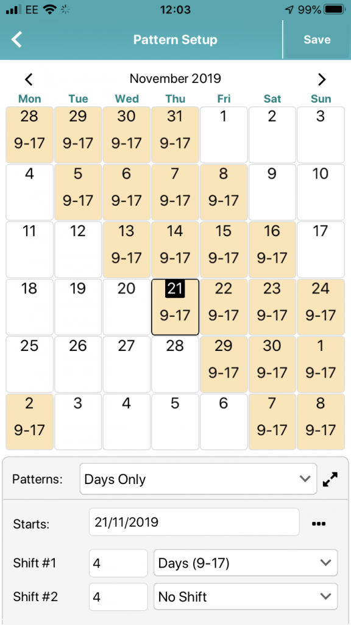Go to the previous month with the left chevron

click(29, 79)
